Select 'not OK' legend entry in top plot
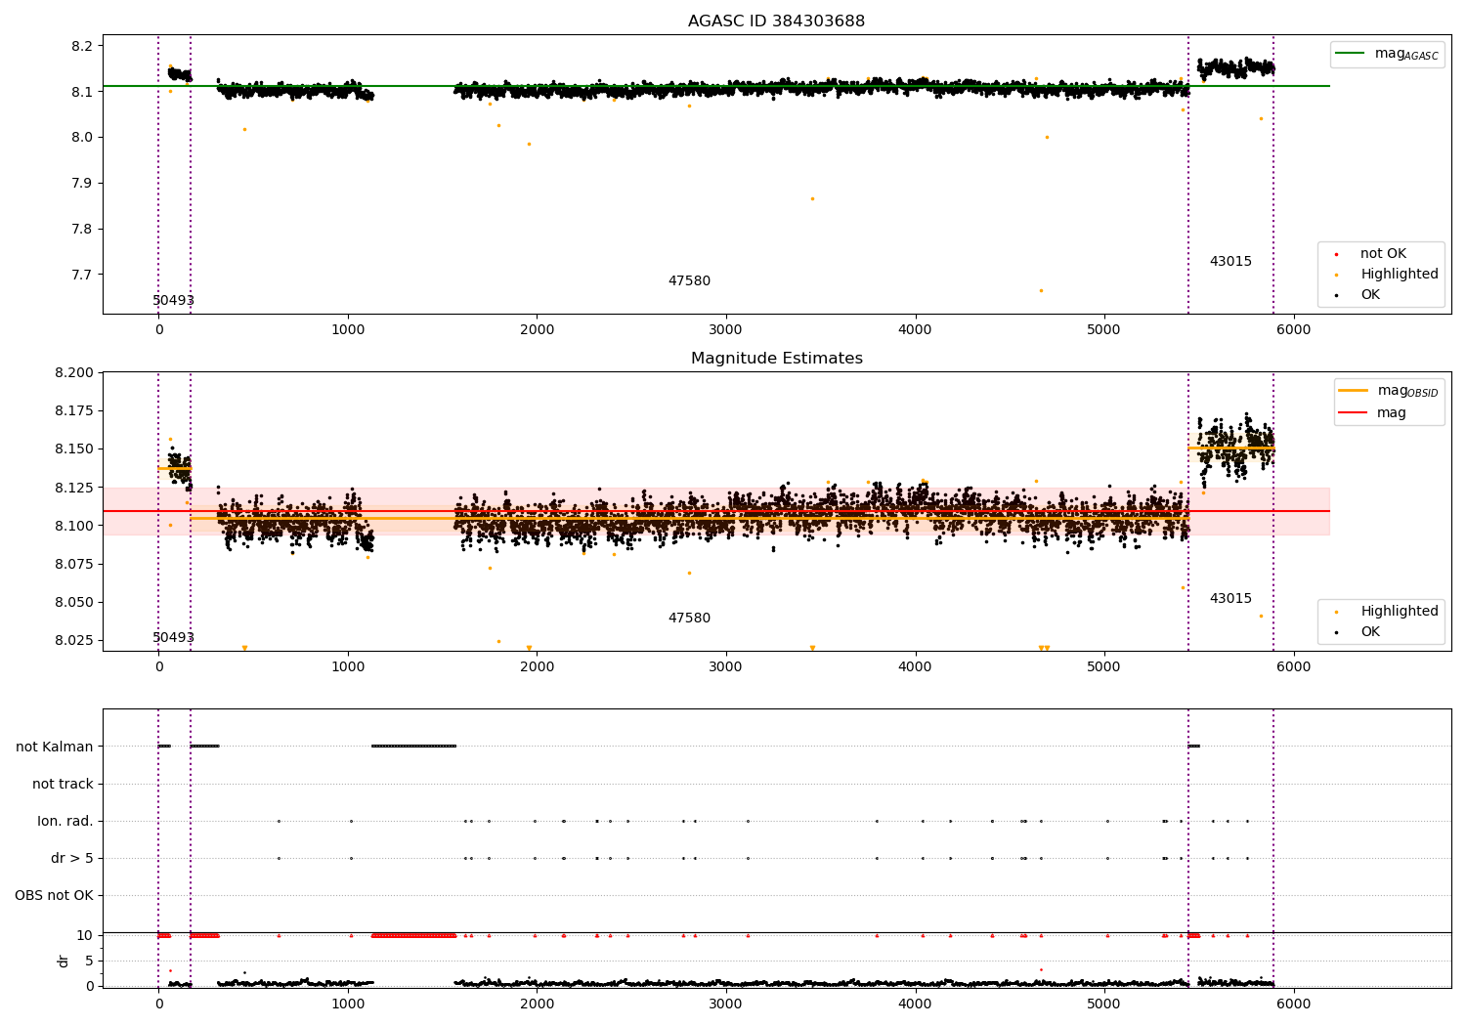The image size is (1466, 1026). pos(1383,254)
